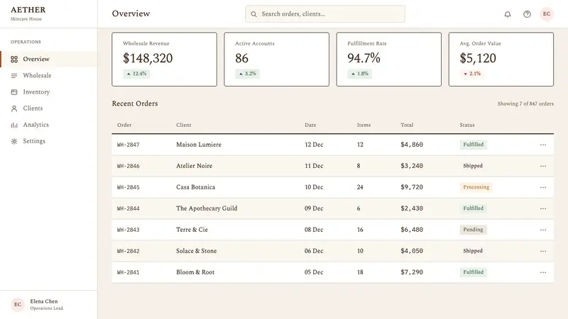Click the AETHER Skincare House logo
This screenshot has height=319, width=568.
click(28, 13)
